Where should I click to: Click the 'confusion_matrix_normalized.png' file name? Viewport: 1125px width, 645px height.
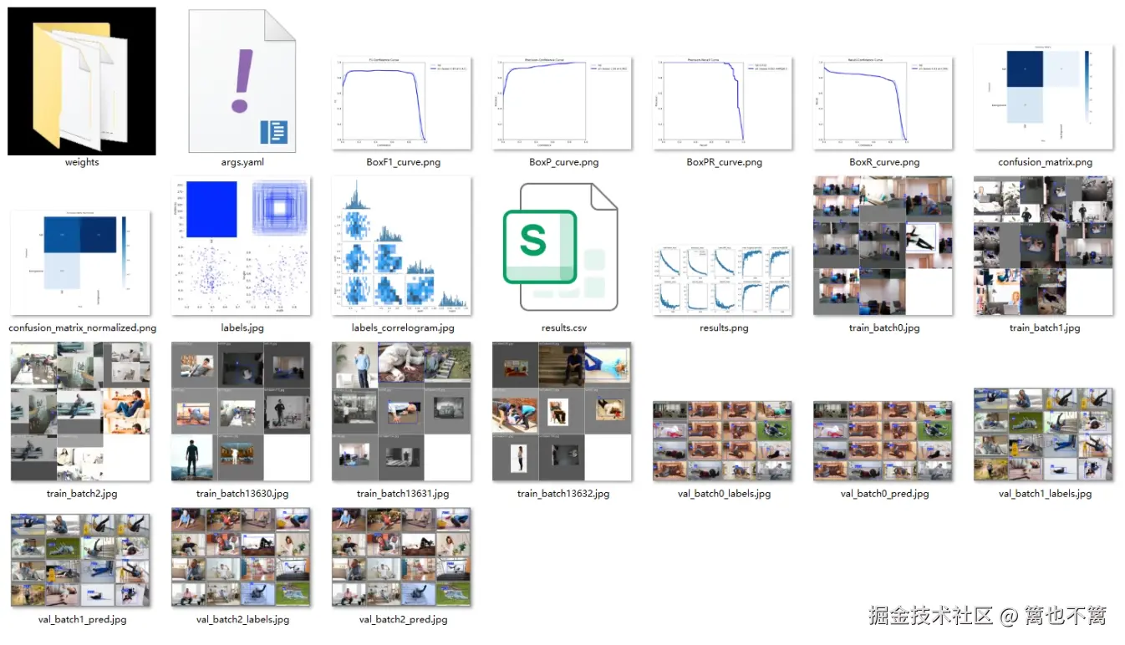(x=82, y=328)
